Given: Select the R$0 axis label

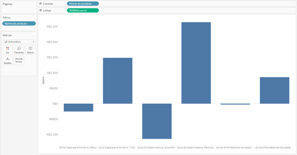Looking at the screenshot, I should (55, 104).
